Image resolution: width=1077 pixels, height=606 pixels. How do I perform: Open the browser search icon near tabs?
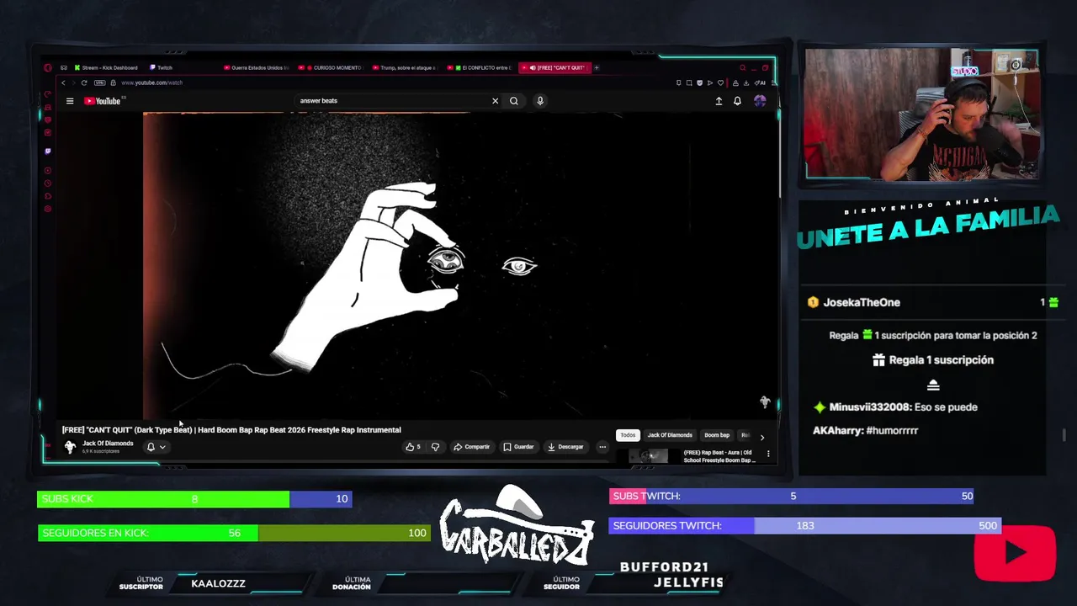742,67
